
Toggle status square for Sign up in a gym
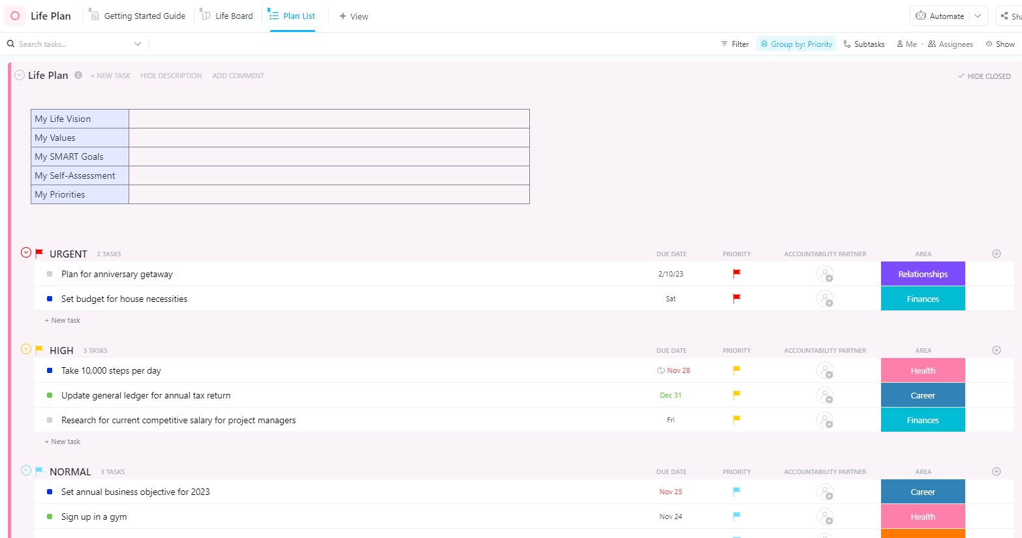coord(50,516)
